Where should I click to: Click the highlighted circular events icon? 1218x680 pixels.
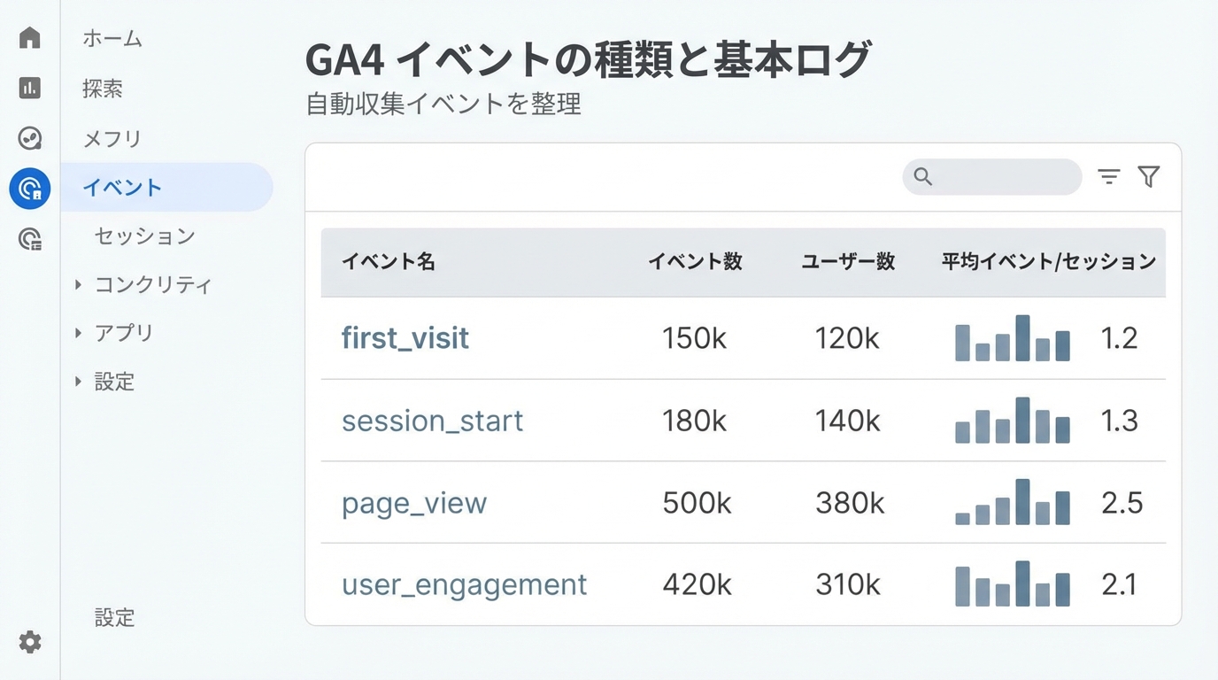coord(29,189)
